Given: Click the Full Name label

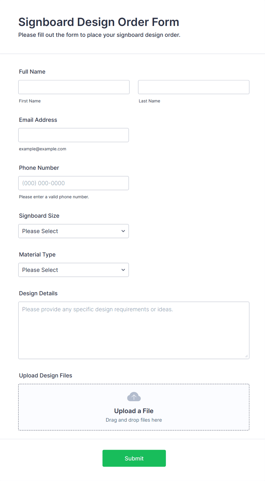Looking at the screenshot, I should point(32,72).
